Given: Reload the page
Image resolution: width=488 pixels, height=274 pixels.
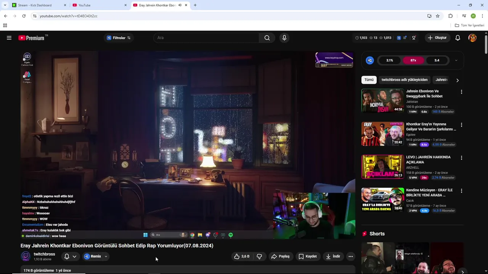Looking at the screenshot, I should coord(24,16).
